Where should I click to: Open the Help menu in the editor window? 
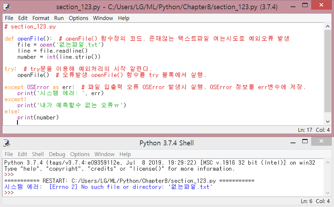[x=124, y=18]
